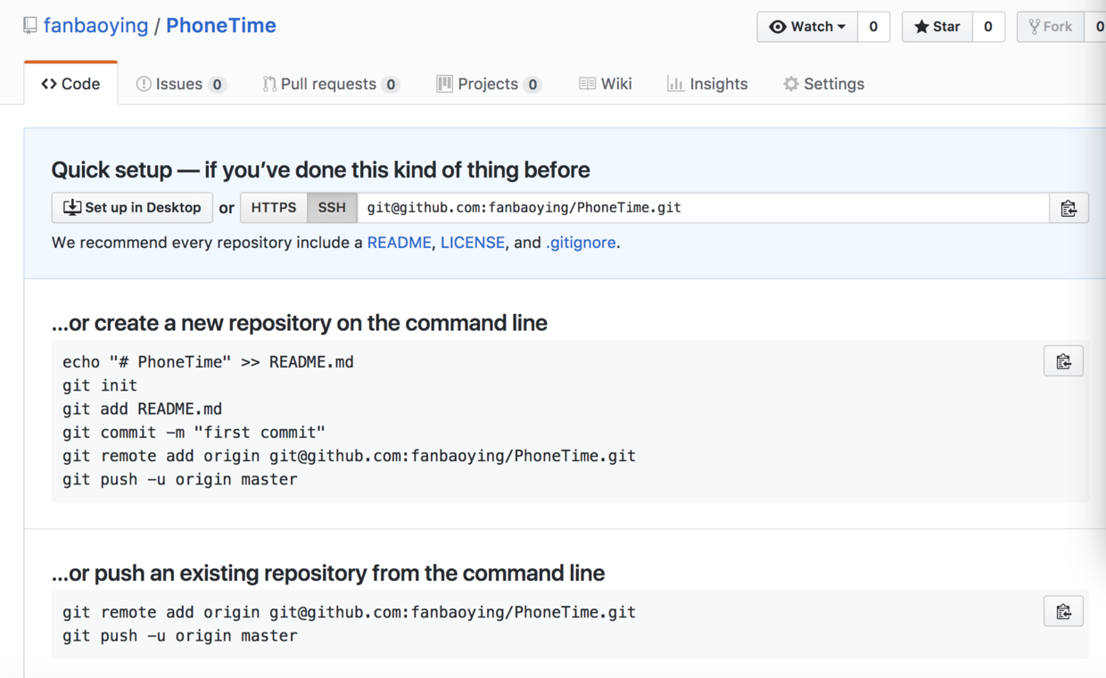Open the Watch dropdown menu
Viewport: 1106px width, 678px height.
807,27
